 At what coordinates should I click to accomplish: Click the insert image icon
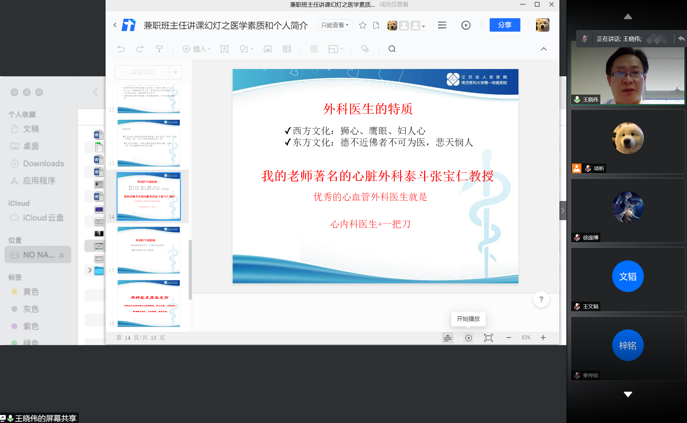coord(268,49)
